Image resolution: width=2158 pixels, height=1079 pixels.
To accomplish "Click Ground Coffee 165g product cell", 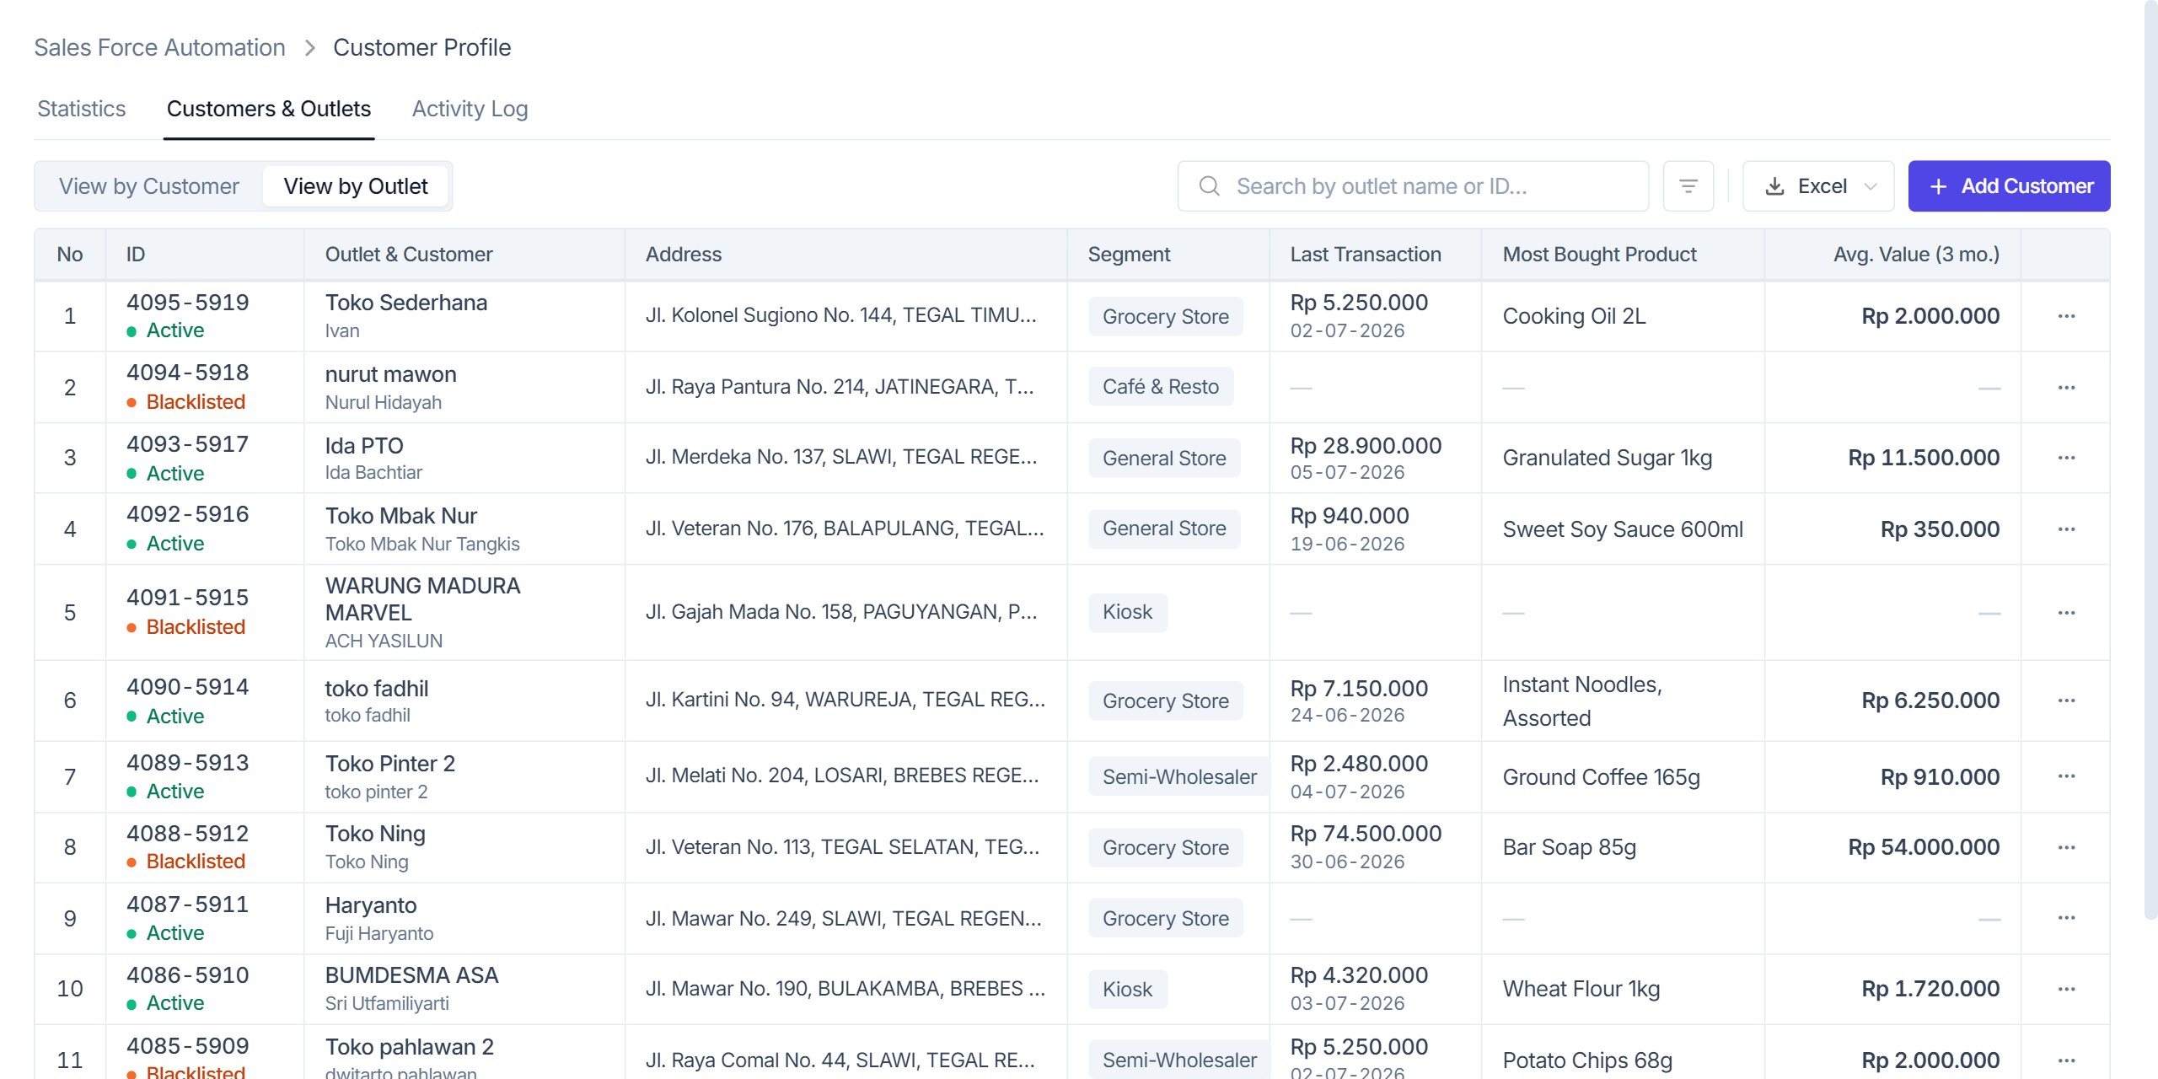I will pyautogui.click(x=1601, y=777).
